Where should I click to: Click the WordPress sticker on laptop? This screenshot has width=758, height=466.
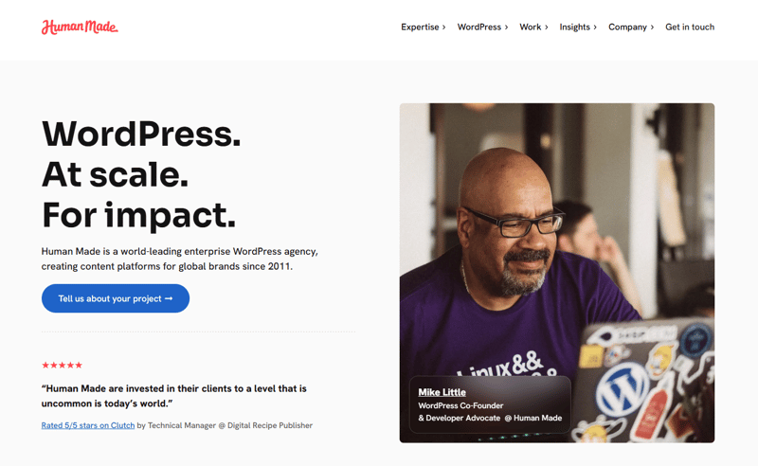pos(623,389)
